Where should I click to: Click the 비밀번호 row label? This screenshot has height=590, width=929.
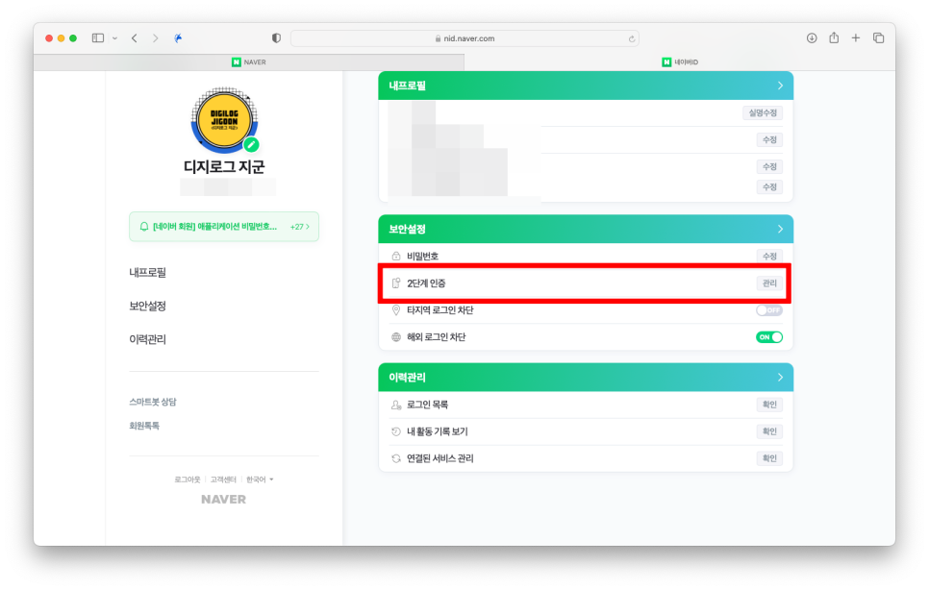click(x=422, y=257)
